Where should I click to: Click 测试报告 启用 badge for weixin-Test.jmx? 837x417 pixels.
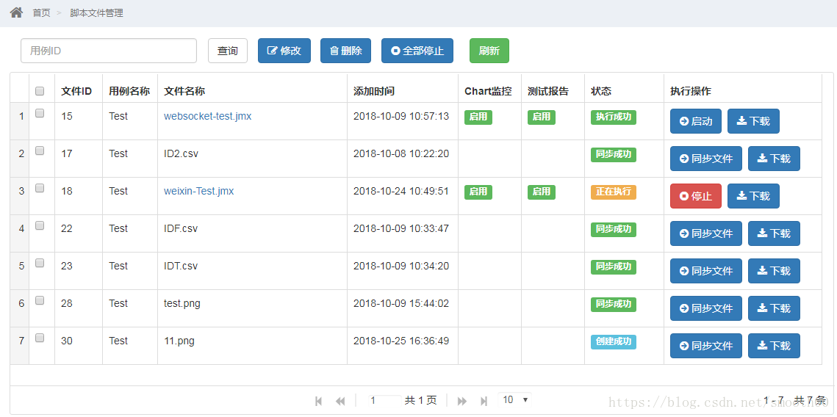(542, 192)
